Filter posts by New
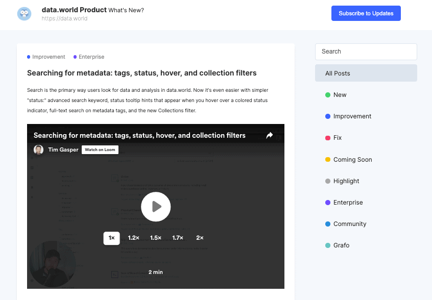Viewport: 432px width, 300px height. tap(336, 95)
